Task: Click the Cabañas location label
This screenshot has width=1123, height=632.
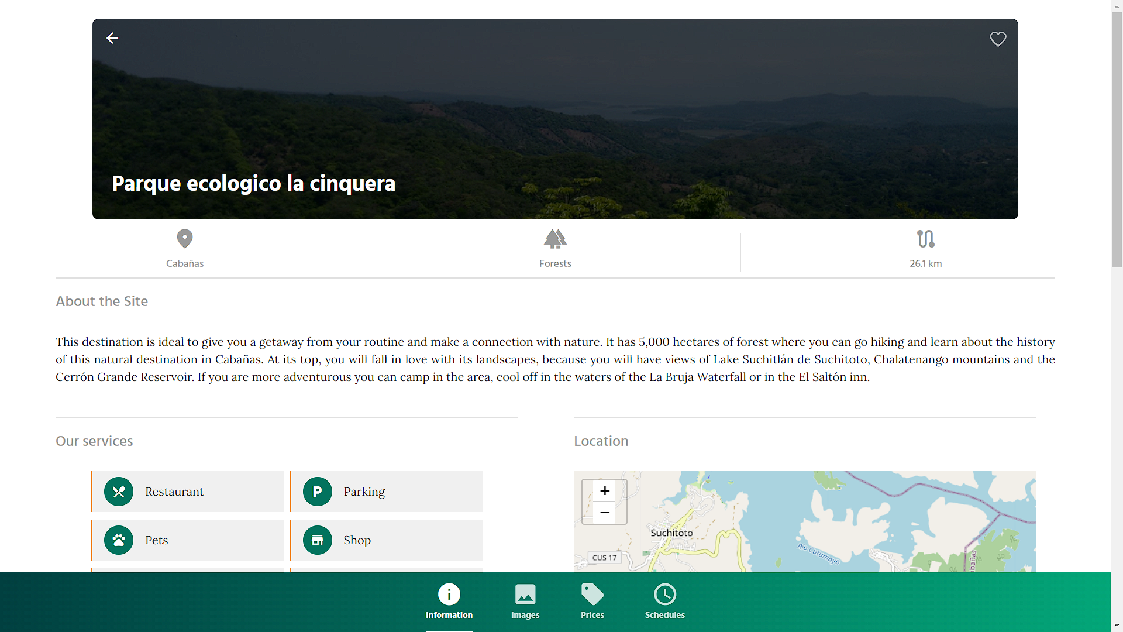Action: 185,263
